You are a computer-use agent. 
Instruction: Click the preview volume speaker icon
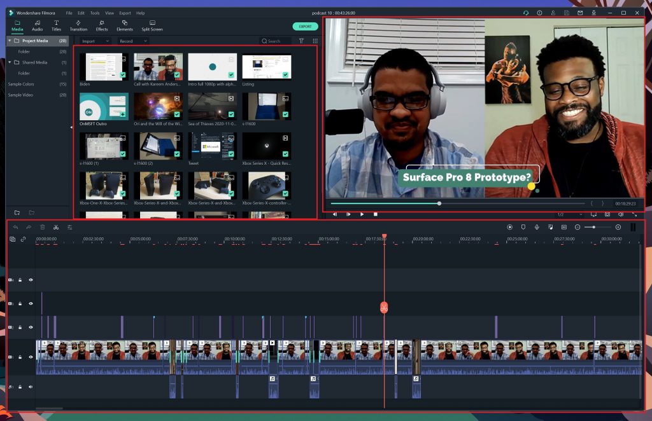click(x=621, y=214)
